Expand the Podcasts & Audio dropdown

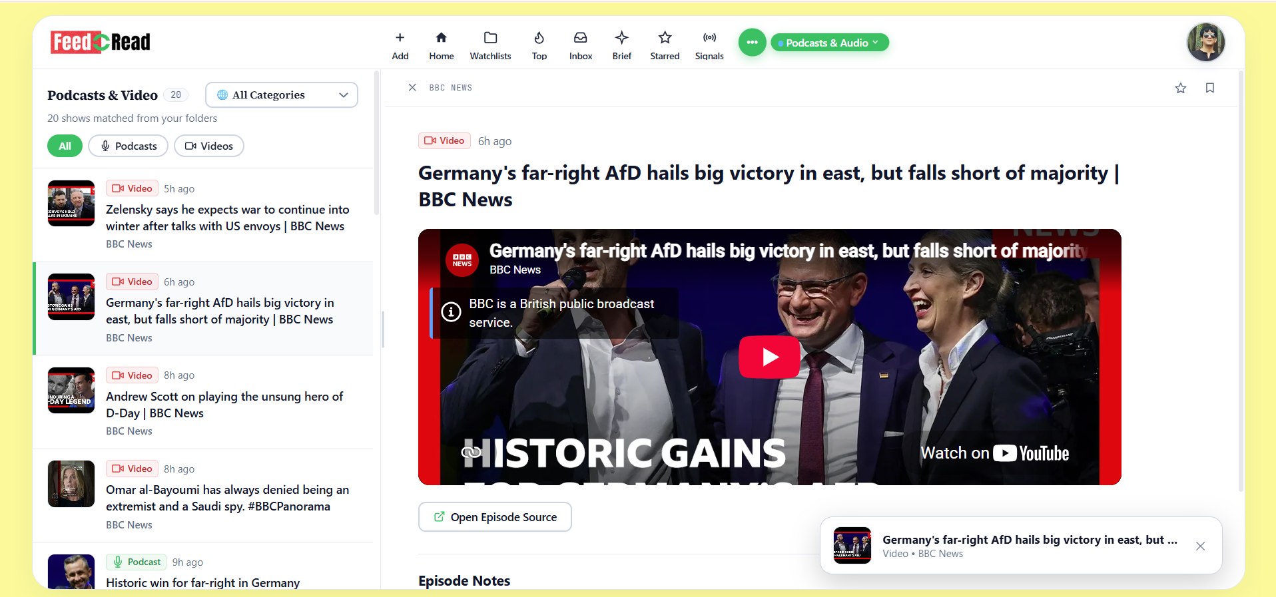point(830,43)
